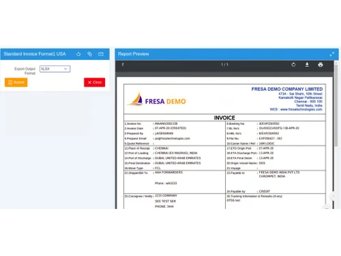The width and height of the screenshot is (341, 256).
Task: Click the reset icon in Standard Invoice header
Action: click(78, 54)
